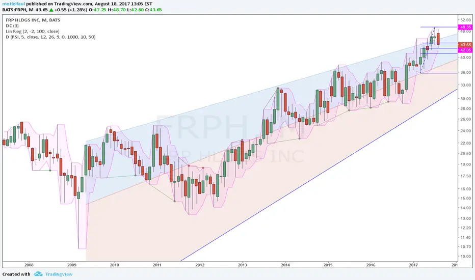The image size is (475, 280).
Task: Click the 17.50 price axis value
Action: [x=466, y=176]
